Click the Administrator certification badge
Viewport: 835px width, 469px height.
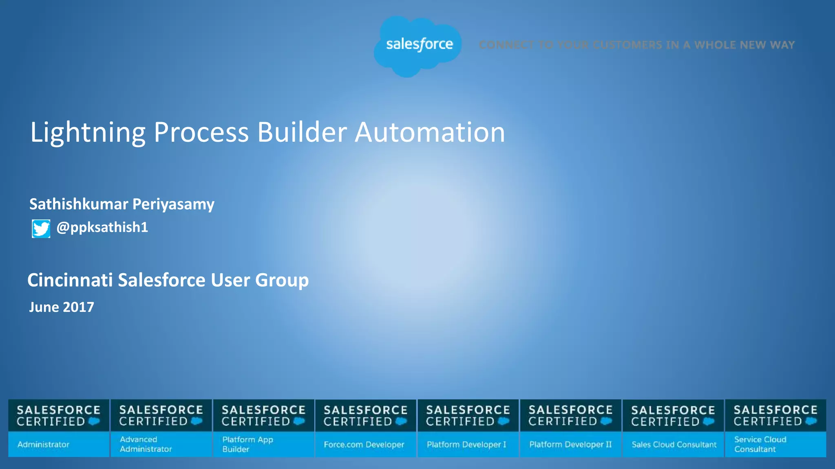click(x=59, y=444)
